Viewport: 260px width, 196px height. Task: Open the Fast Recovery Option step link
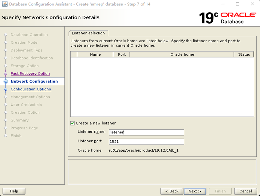pos(30,74)
